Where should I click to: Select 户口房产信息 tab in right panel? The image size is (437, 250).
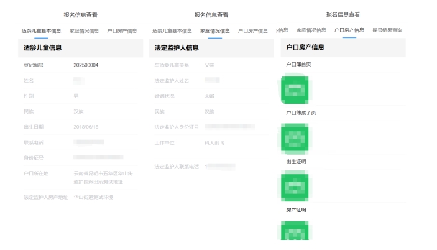349,30
